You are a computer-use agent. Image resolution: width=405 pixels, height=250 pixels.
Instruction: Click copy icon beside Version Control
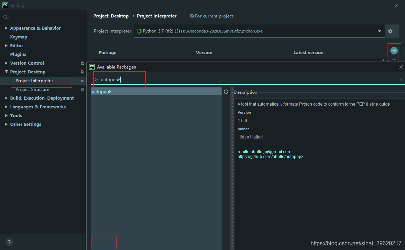(82, 63)
